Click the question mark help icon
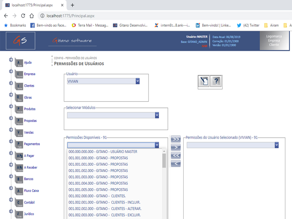Image resolution: width=292 pixels, height=219 pixels. pyautogui.click(x=216, y=82)
